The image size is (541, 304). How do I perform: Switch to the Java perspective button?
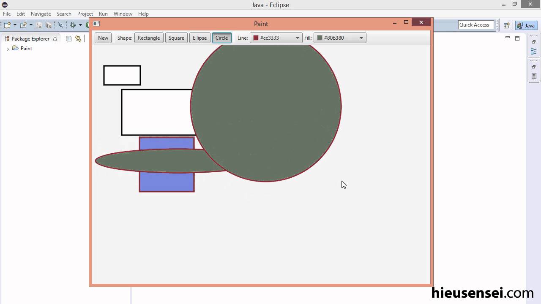[526, 25]
